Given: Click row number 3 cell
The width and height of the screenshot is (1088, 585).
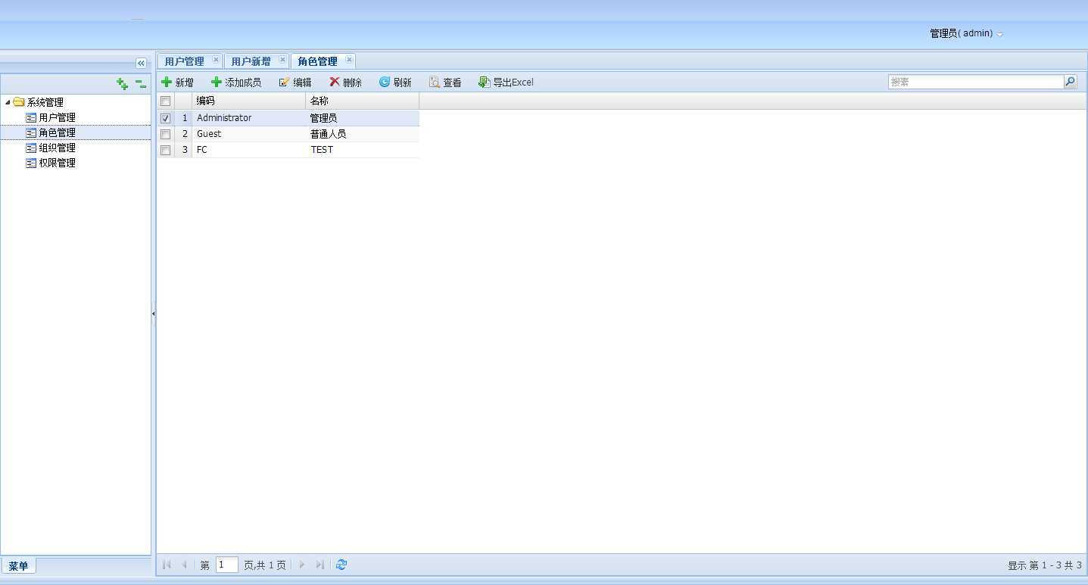Looking at the screenshot, I should tap(183, 150).
